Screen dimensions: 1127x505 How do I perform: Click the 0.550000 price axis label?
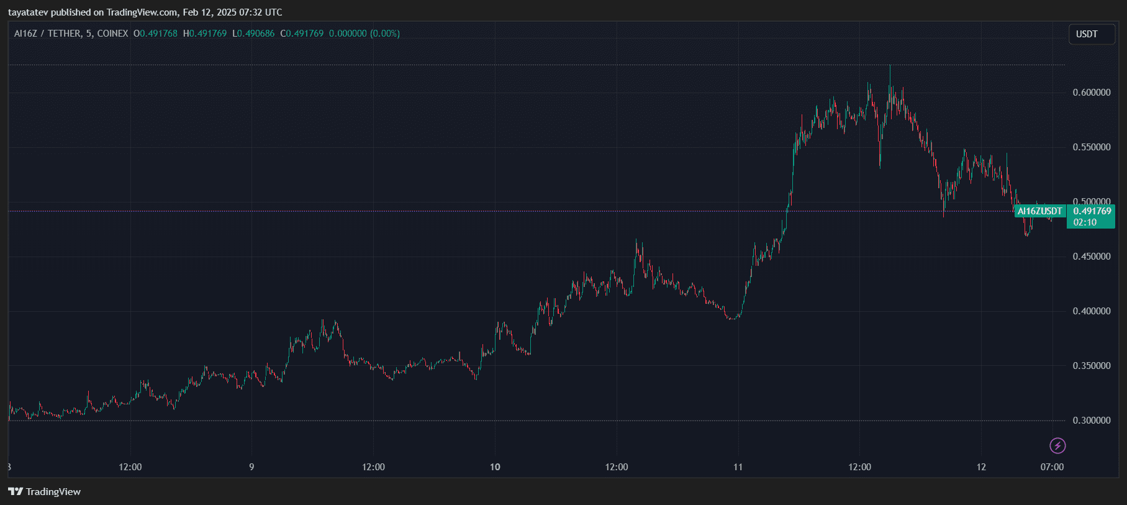point(1091,147)
